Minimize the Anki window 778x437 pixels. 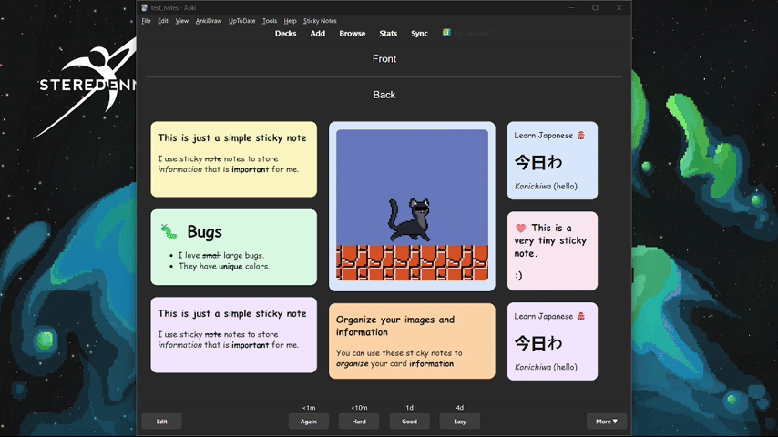tap(571, 8)
